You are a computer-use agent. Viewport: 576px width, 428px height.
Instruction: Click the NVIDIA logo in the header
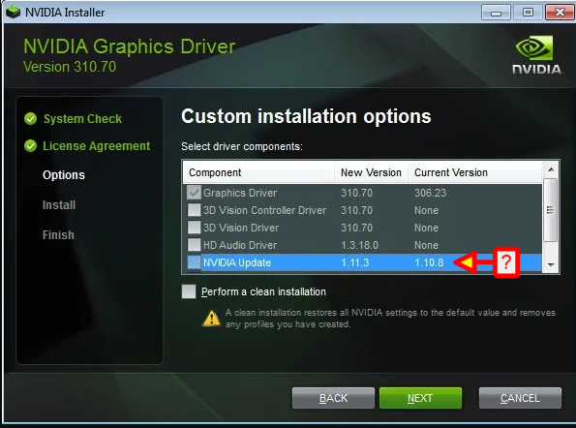536,54
